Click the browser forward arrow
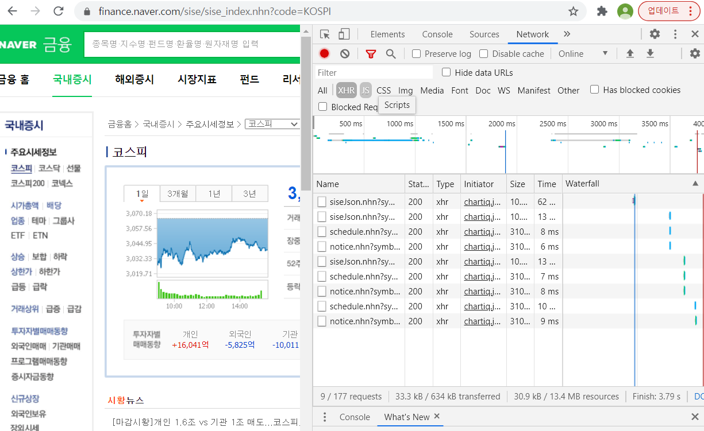 [35, 11]
